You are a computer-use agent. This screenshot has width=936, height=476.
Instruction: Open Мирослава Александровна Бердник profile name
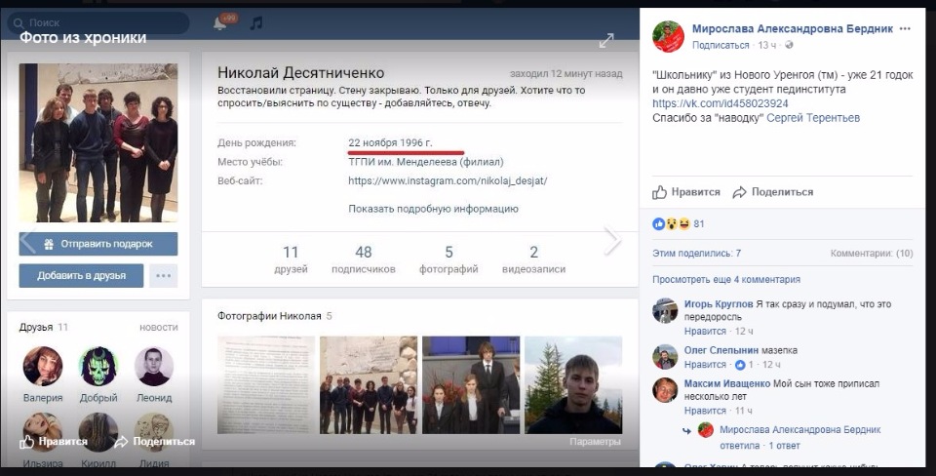point(793,28)
